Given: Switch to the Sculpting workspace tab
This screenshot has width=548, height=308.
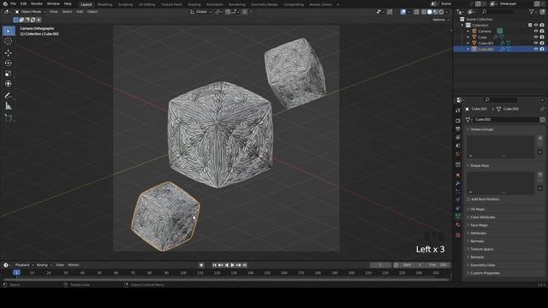Looking at the screenshot, I should click(126, 4).
